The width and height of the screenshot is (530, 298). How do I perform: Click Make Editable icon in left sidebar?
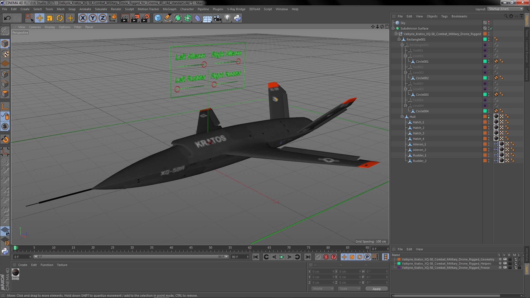click(x=5, y=31)
